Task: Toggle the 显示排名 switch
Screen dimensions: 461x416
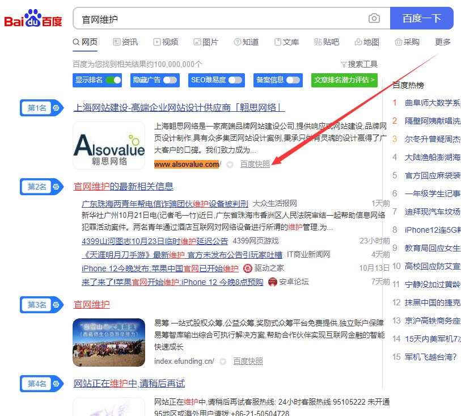Action: coord(113,80)
